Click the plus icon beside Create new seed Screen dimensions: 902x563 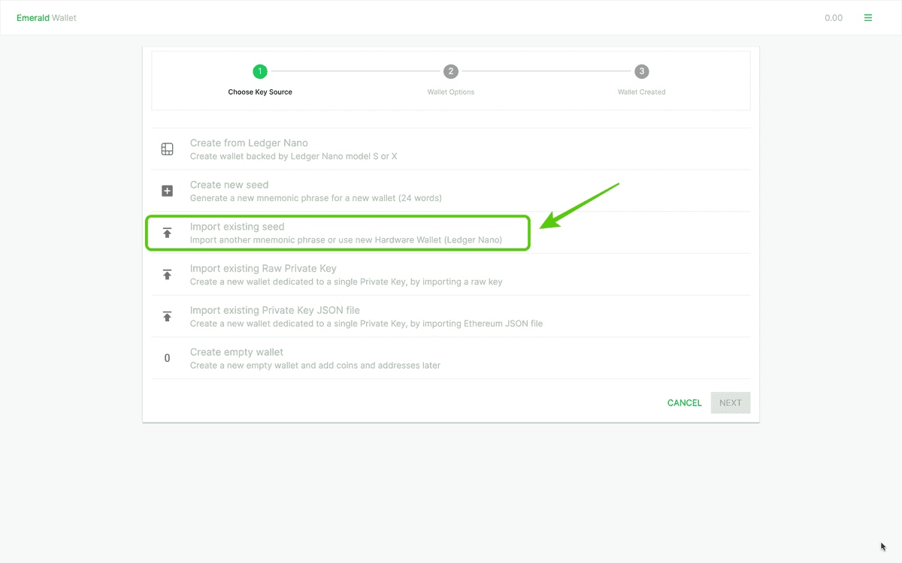[167, 191]
